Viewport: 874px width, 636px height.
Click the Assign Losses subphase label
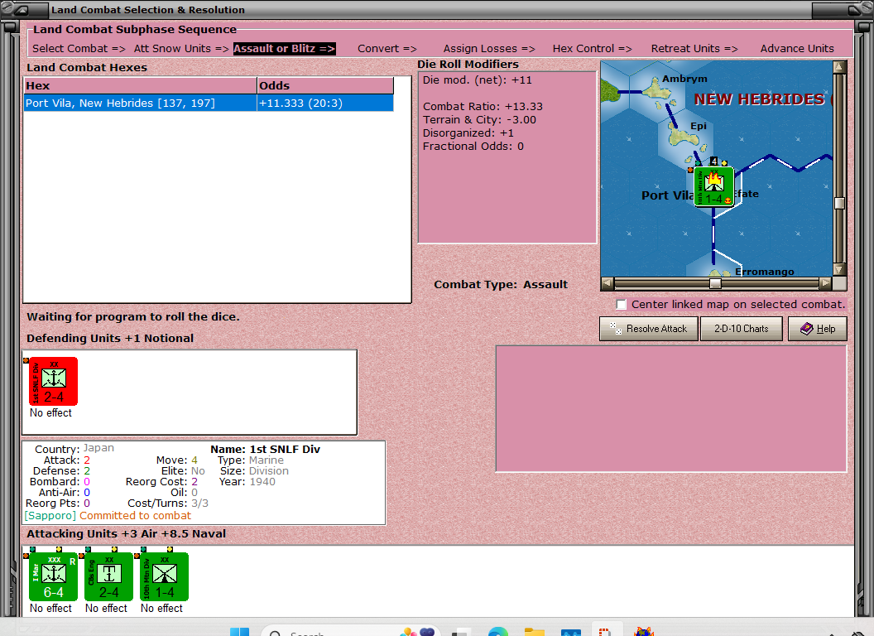pyautogui.click(x=489, y=49)
